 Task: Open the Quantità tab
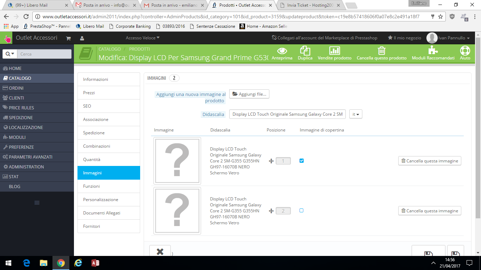click(x=109, y=160)
